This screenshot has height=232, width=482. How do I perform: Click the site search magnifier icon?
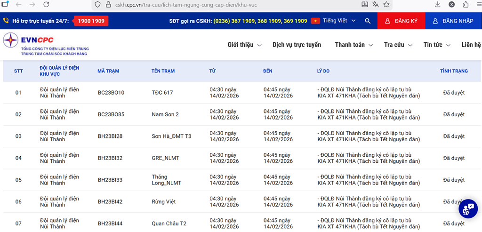(x=368, y=21)
